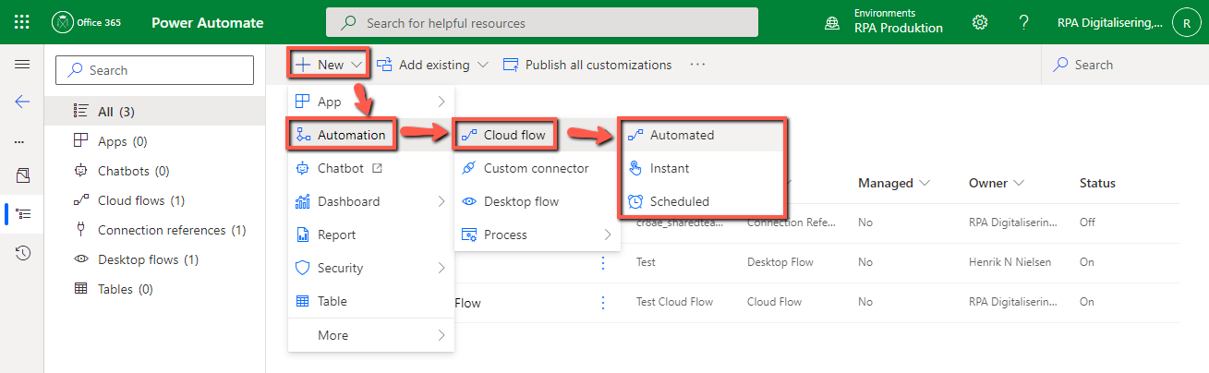Image resolution: width=1209 pixels, height=373 pixels.
Task: Open row options for the Test row
Action: click(x=603, y=262)
